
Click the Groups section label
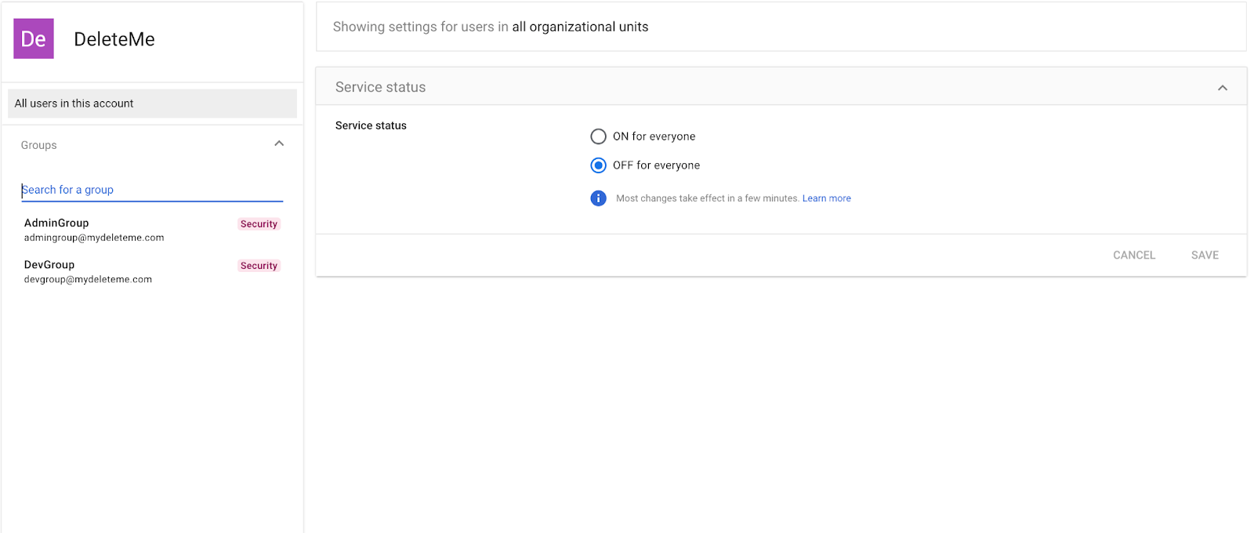38,145
